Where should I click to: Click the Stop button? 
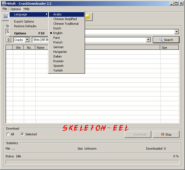pos(166,135)
